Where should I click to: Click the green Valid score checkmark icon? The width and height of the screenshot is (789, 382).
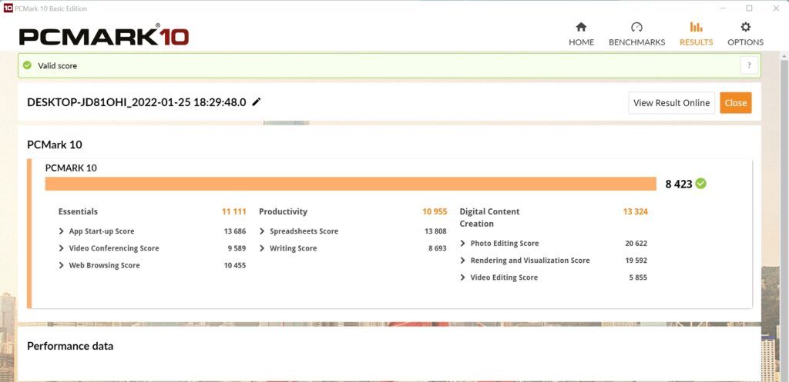27,65
